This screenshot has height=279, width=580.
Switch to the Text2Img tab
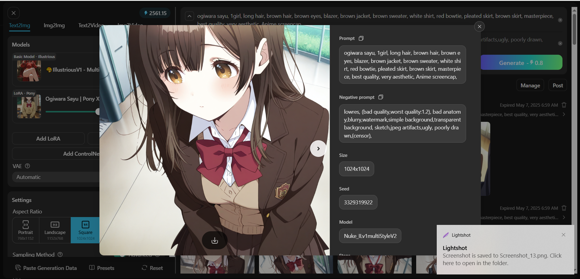(19, 25)
